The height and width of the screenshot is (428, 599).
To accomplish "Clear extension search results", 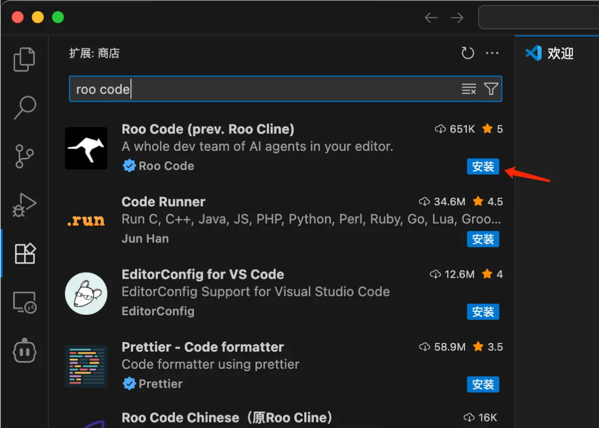I will (x=469, y=89).
